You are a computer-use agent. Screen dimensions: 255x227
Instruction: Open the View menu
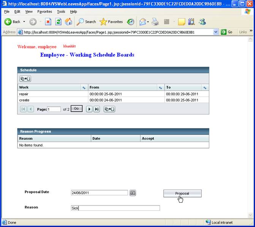[x=29, y=11]
